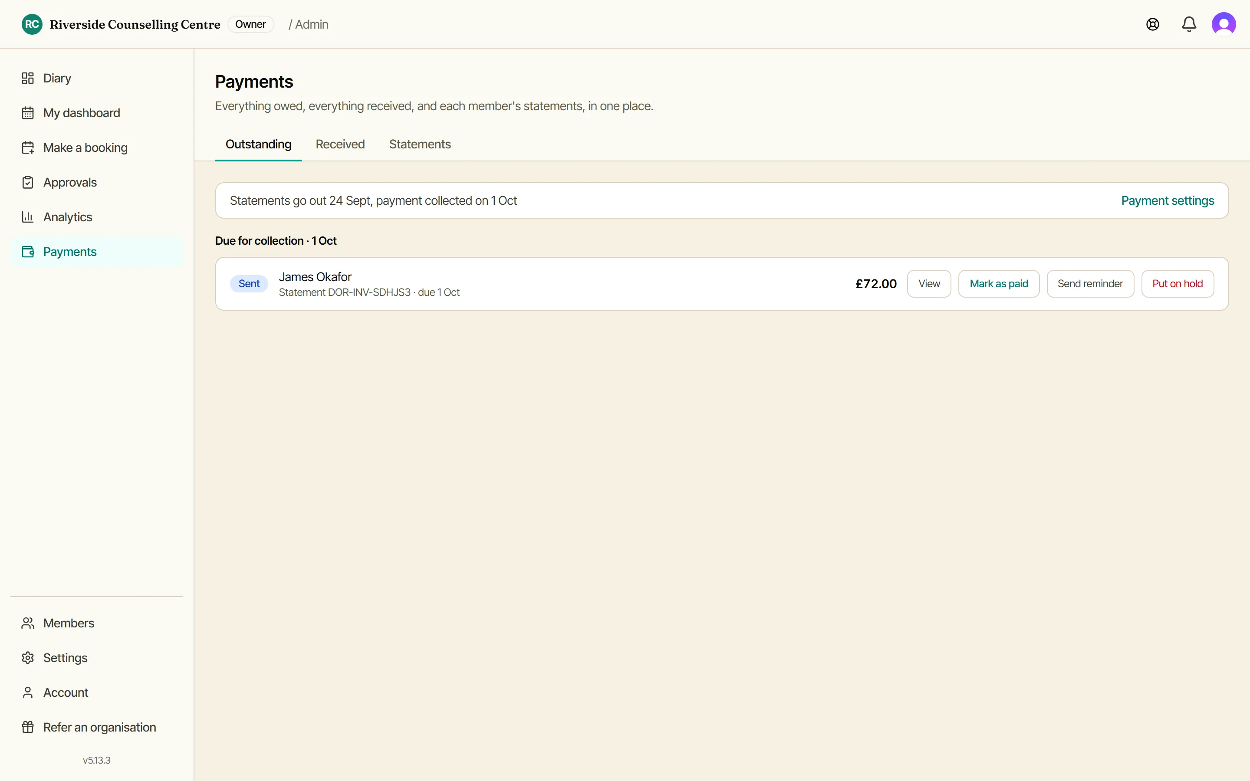The height and width of the screenshot is (781, 1250).
Task: Open Settings in the sidebar
Action: [97, 657]
